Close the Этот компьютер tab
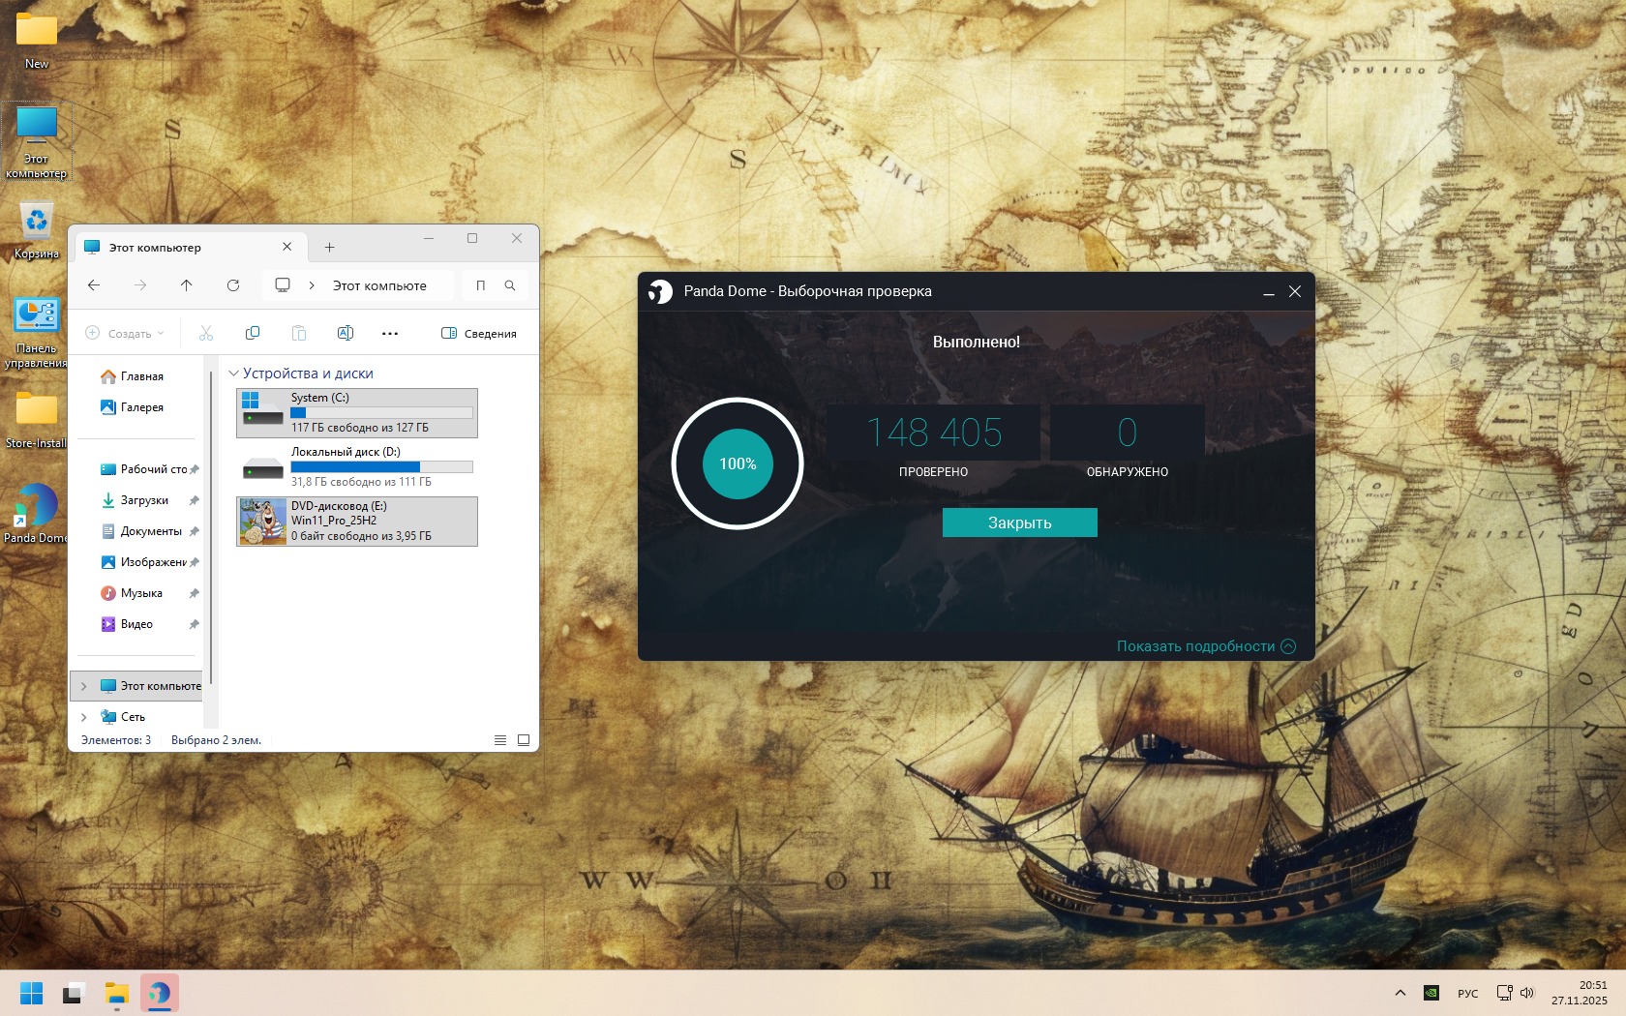The width and height of the screenshot is (1626, 1016). pos(287,248)
